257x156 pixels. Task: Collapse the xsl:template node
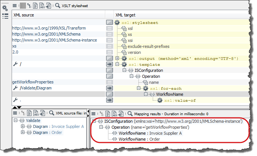point(117,64)
